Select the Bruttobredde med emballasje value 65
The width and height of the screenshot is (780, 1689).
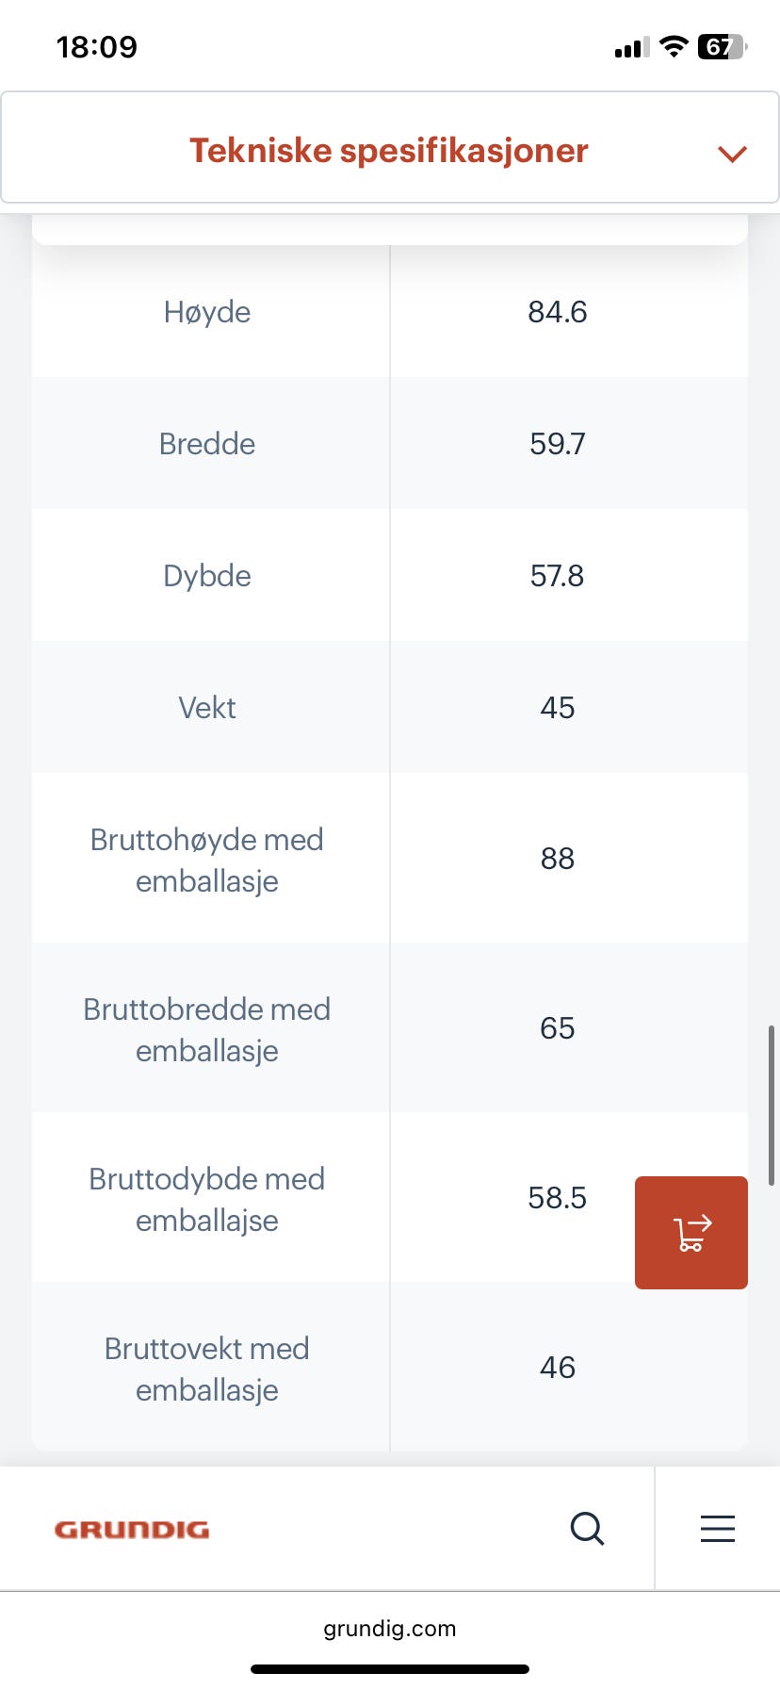click(x=557, y=1028)
